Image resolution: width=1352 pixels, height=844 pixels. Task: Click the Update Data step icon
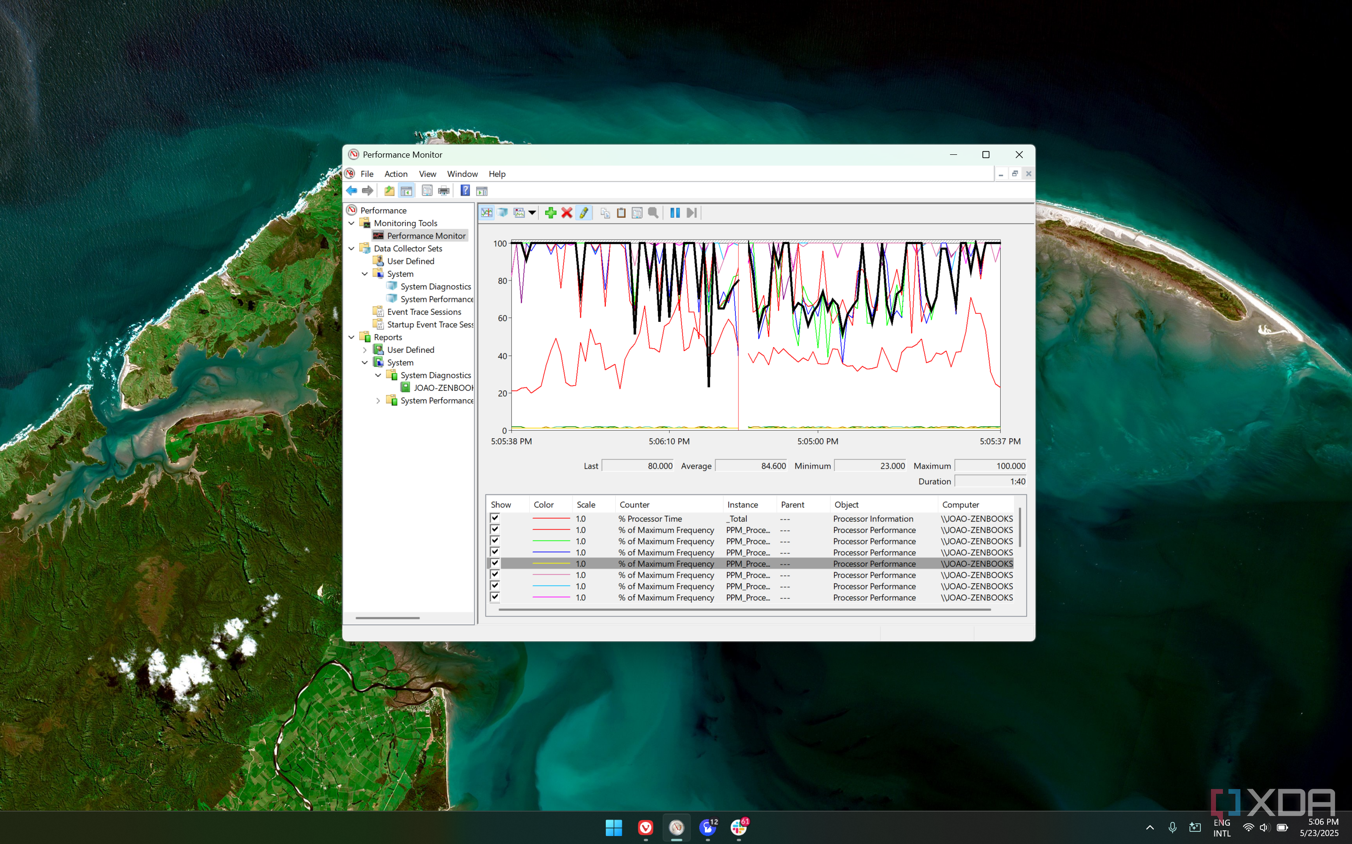click(691, 213)
